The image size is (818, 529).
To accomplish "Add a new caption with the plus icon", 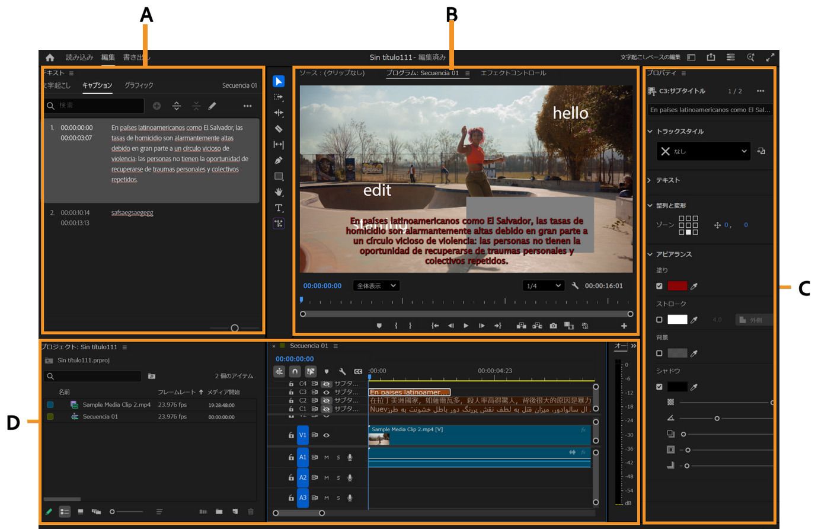I will click(155, 107).
